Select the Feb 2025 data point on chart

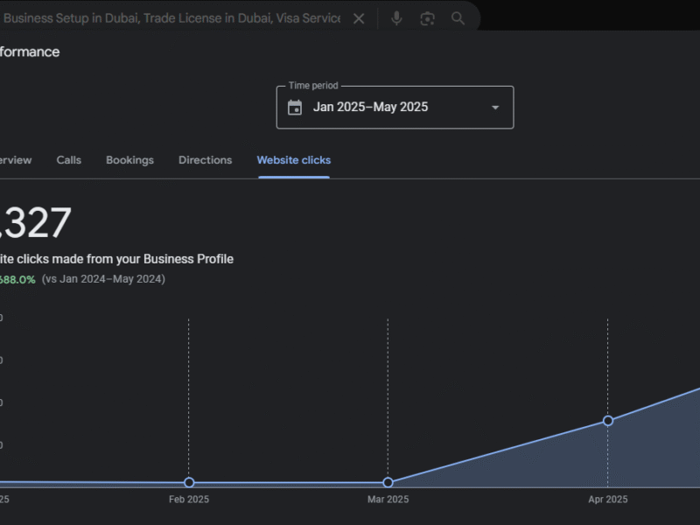click(x=189, y=483)
